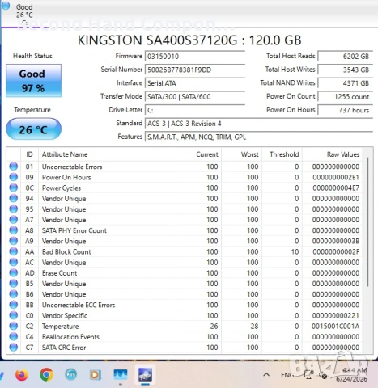
Task: Click the Total NAND Writes value 4371 GB
Action: [346, 83]
